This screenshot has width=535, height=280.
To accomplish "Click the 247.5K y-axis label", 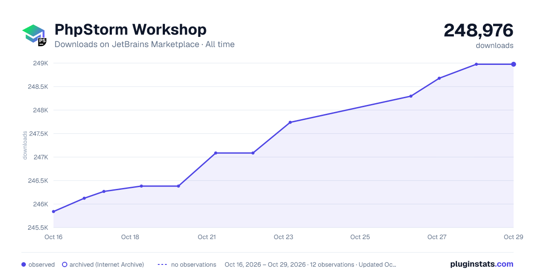I will tap(38, 134).
